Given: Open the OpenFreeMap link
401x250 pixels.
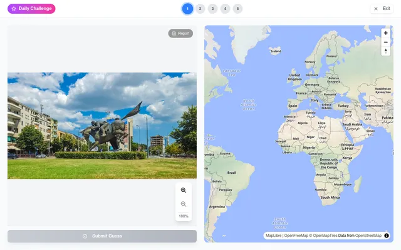Looking at the screenshot, I should [x=296, y=236].
